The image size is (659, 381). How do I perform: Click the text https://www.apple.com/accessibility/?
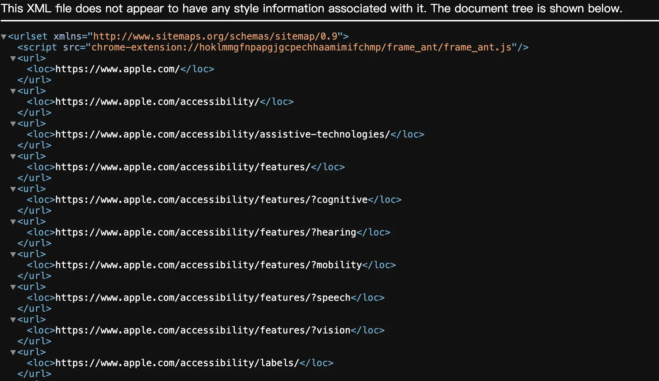(157, 102)
